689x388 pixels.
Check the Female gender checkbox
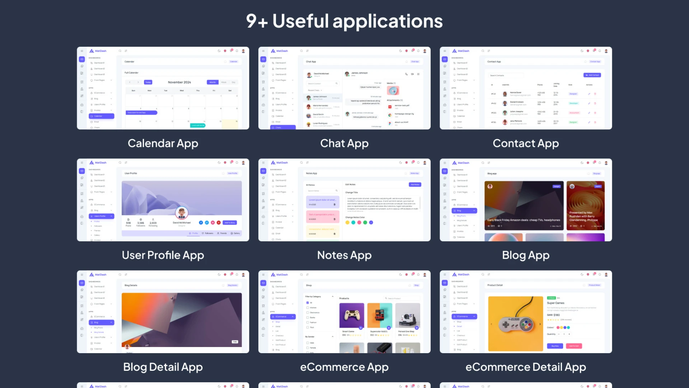coord(308,348)
